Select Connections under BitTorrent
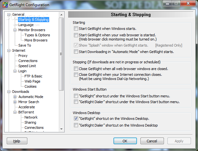Viewport: 198px width, 151px height. point(34,128)
